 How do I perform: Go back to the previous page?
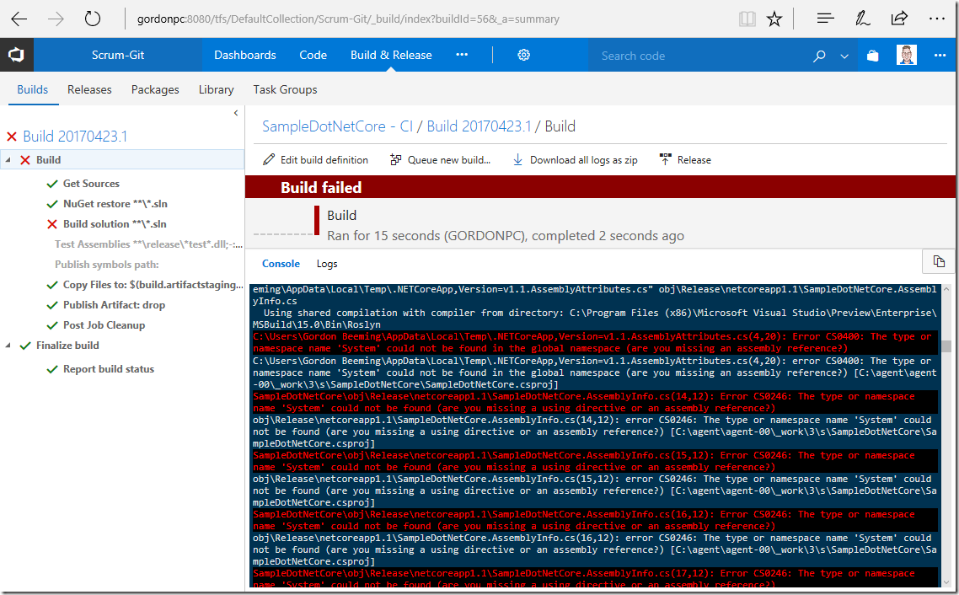[19, 19]
